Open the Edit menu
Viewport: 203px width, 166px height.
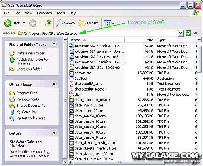coord(17,13)
